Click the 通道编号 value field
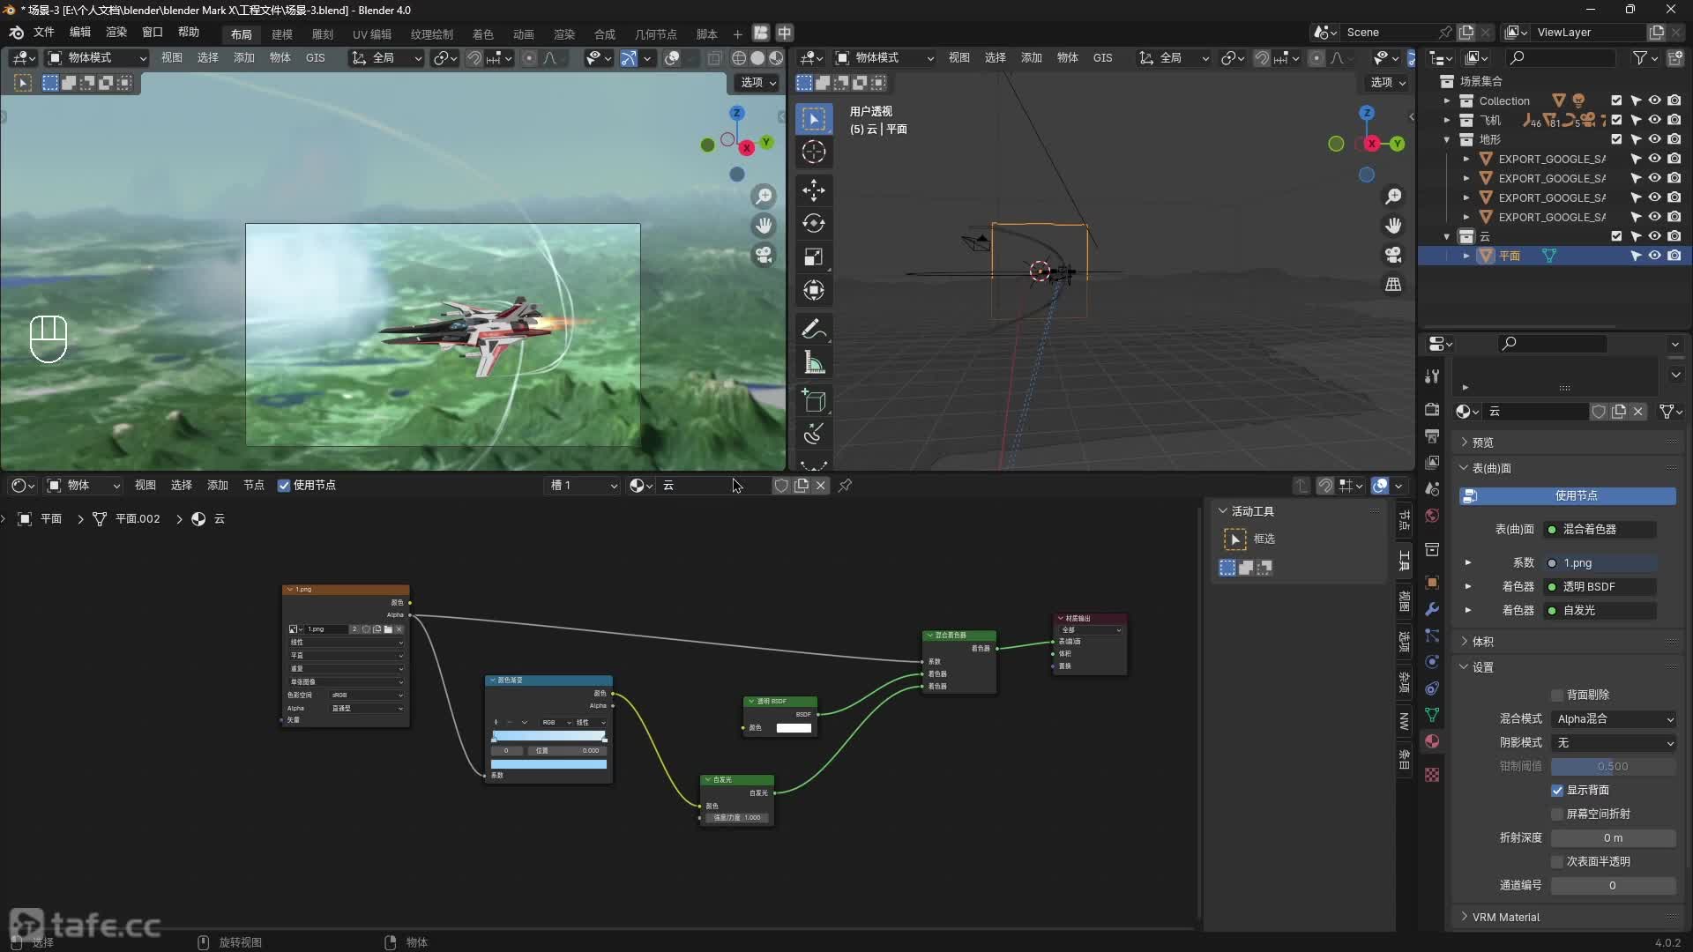The image size is (1693, 952). pyautogui.click(x=1614, y=885)
